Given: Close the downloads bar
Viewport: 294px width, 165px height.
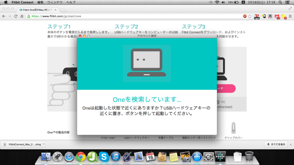Looking at the screenshot, I should (x=291, y=144).
